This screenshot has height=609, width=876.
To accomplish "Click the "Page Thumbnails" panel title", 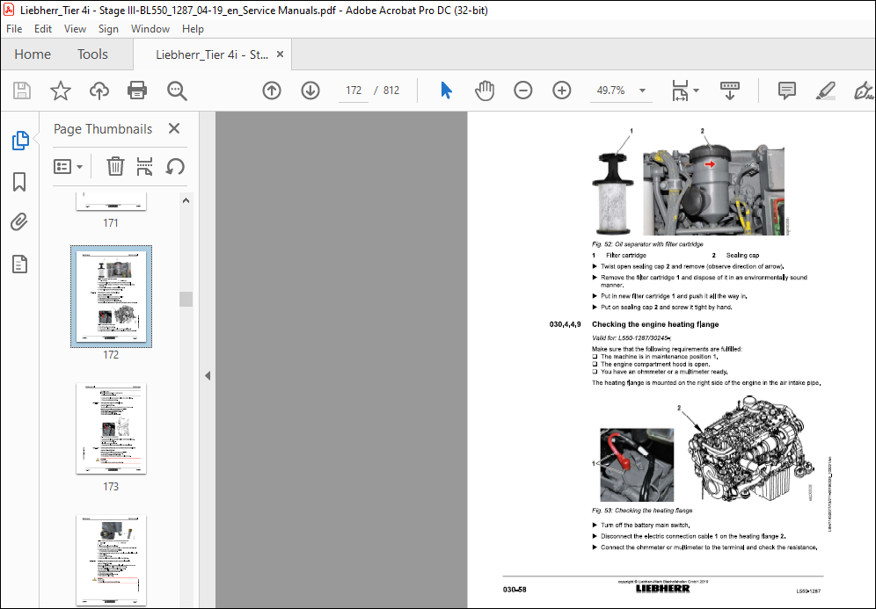I will click(x=103, y=129).
